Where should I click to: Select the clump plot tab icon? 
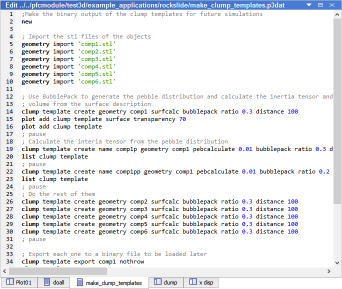click(x=157, y=282)
